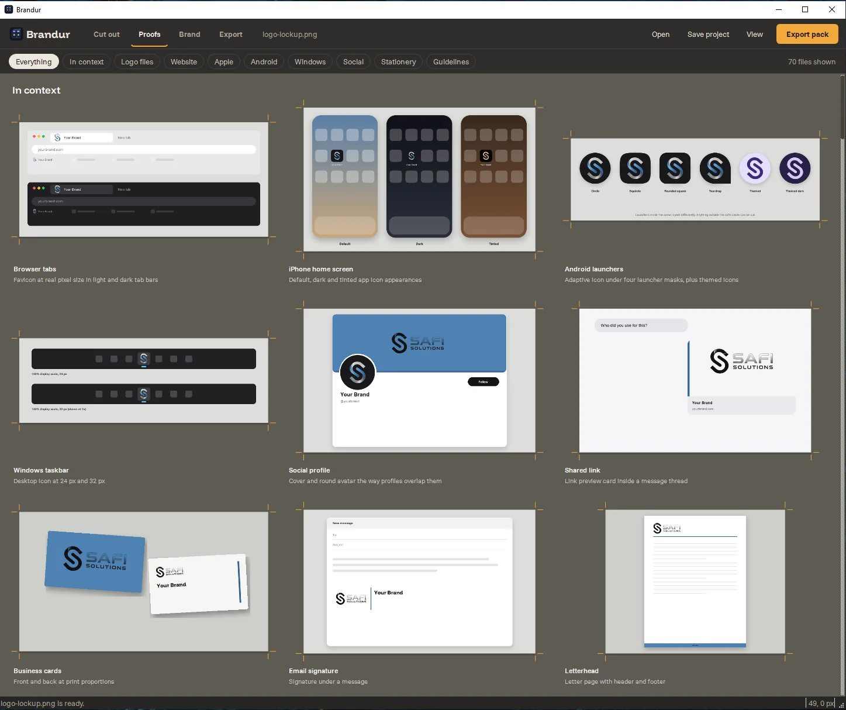Screen dimensions: 846x710
Task: Click taskbar icon at 150% display scale
Action: point(144,394)
